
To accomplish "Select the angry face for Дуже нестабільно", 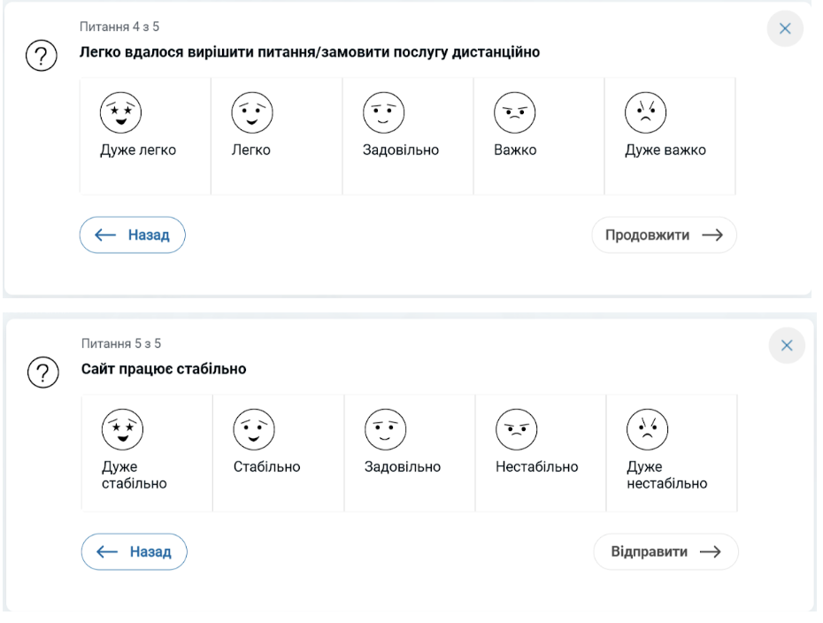I will click(648, 429).
